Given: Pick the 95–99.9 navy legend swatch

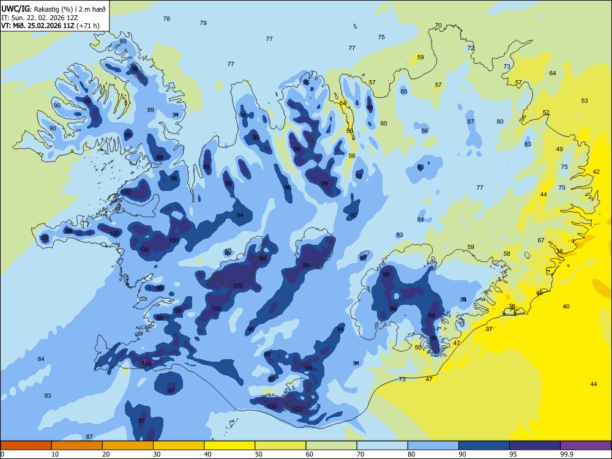Looking at the screenshot, I should click(x=535, y=446).
